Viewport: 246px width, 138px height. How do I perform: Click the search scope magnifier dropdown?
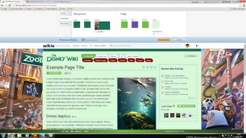pyautogui.click(x=112, y=46)
